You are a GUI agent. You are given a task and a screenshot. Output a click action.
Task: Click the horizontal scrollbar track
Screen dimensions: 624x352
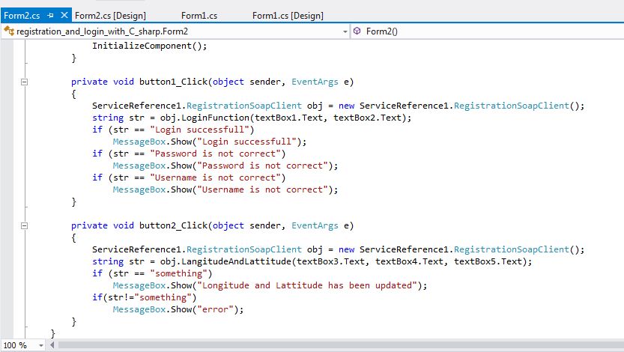point(341,345)
